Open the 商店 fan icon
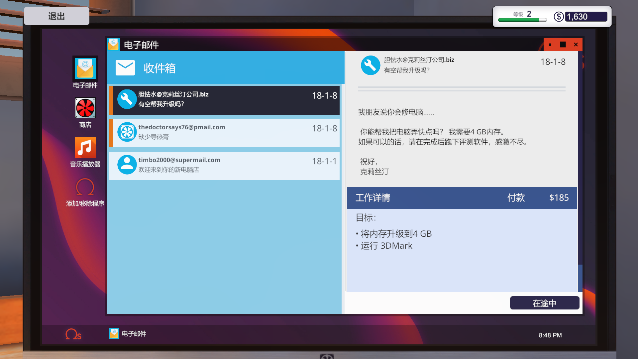The image size is (638, 359). point(85,108)
